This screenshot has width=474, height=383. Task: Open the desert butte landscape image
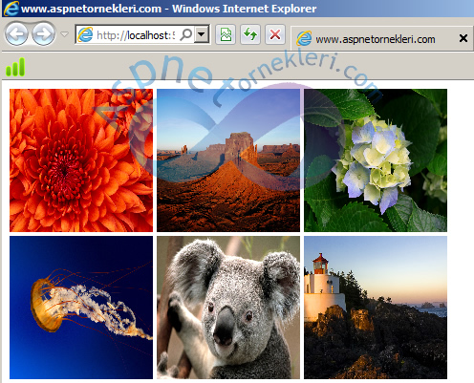pos(228,160)
